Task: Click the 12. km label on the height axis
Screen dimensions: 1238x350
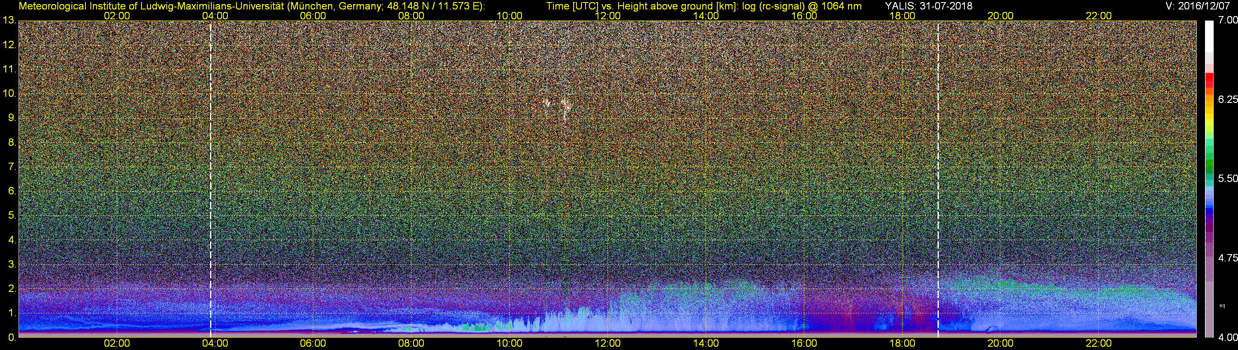Action: (9, 45)
